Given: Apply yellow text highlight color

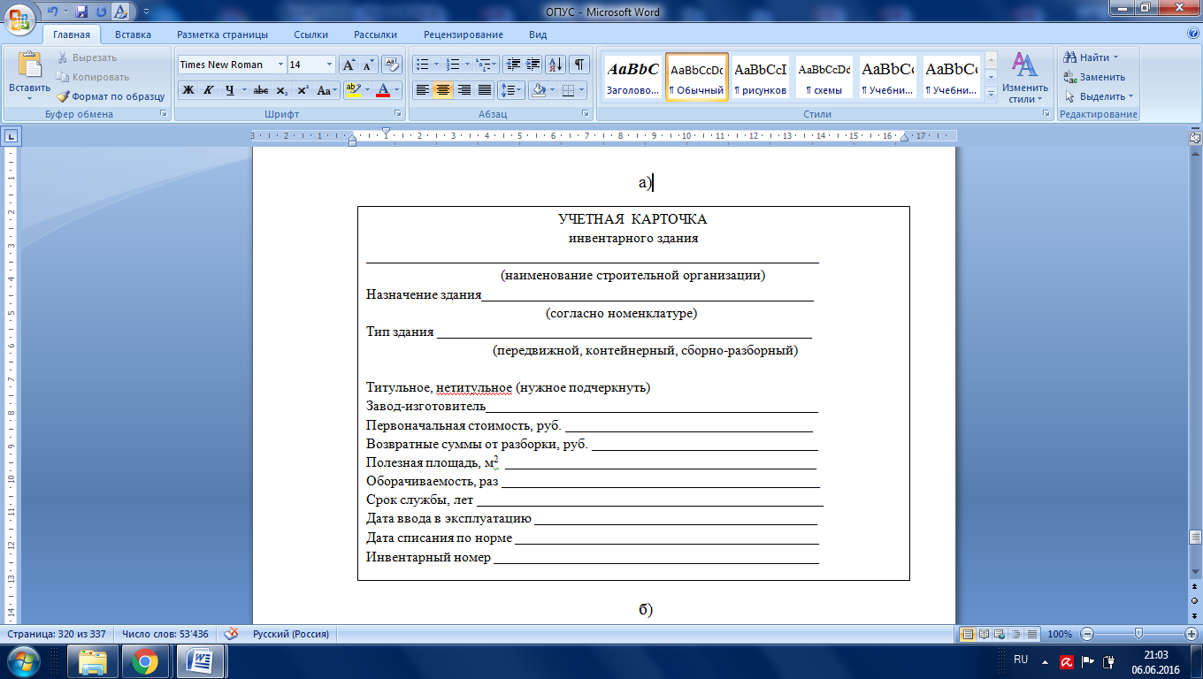Looking at the screenshot, I should click(x=354, y=90).
